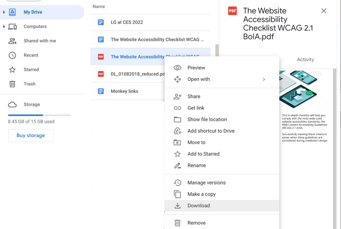Click the file list scrollbar
The height and width of the screenshot is (229, 341).
216,51
